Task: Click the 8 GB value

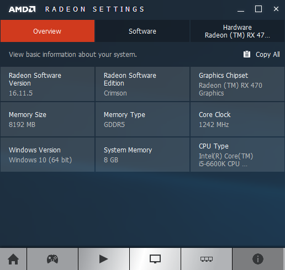Action: [111, 160]
